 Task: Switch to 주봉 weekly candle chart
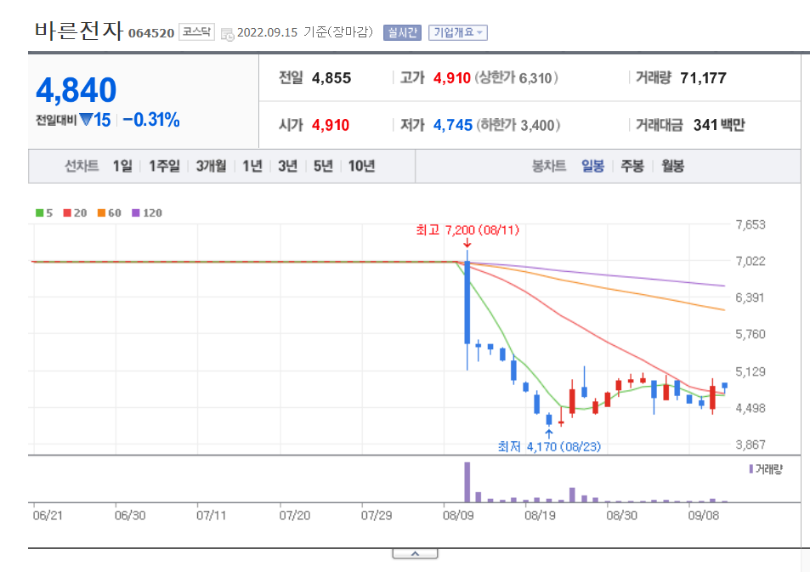(x=632, y=166)
